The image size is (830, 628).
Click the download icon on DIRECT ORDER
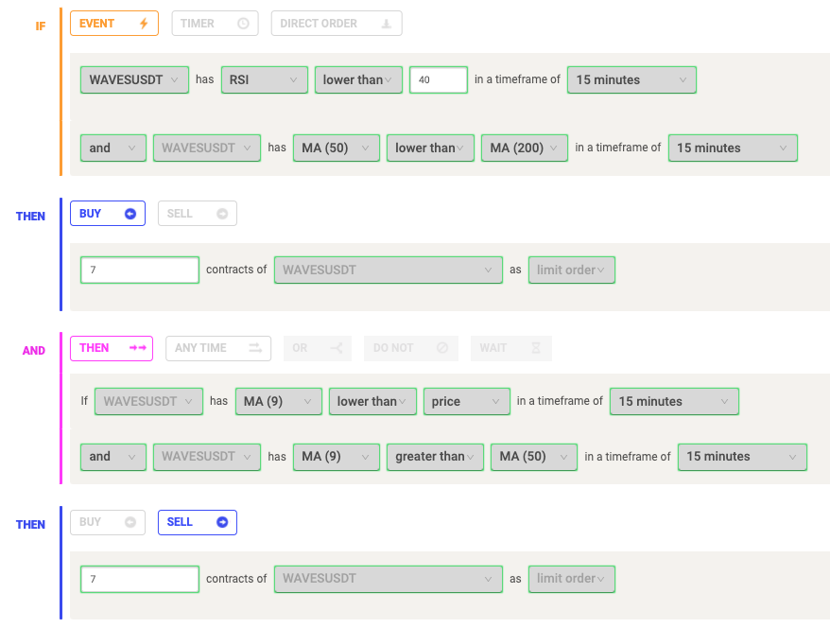pos(387,24)
